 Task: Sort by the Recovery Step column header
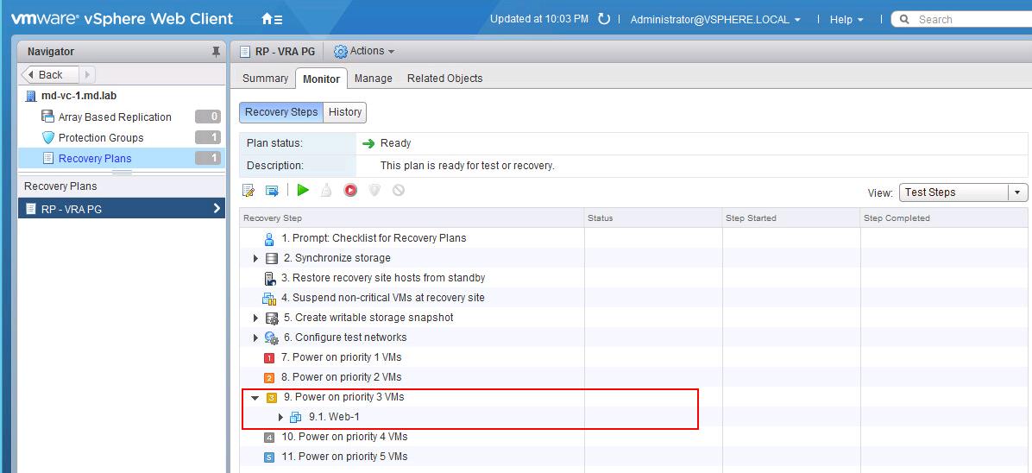[x=412, y=218]
